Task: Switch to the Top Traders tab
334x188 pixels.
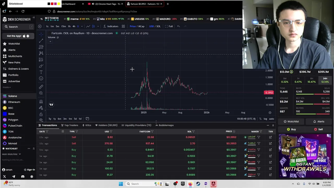Action: pyautogui.click(x=69, y=125)
